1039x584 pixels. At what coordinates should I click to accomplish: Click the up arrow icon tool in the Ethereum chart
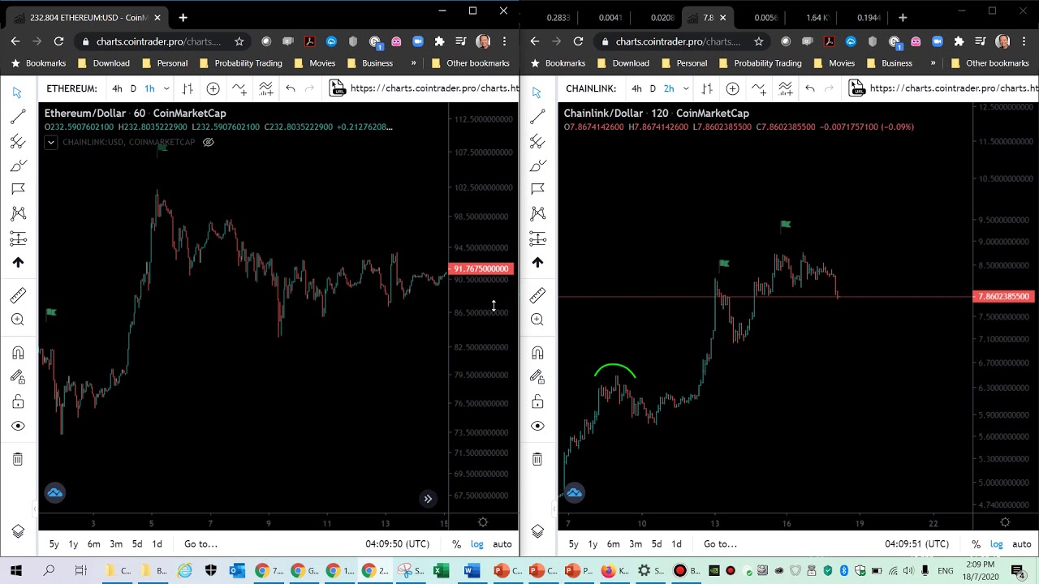pyautogui.click(x=18, y=262)
